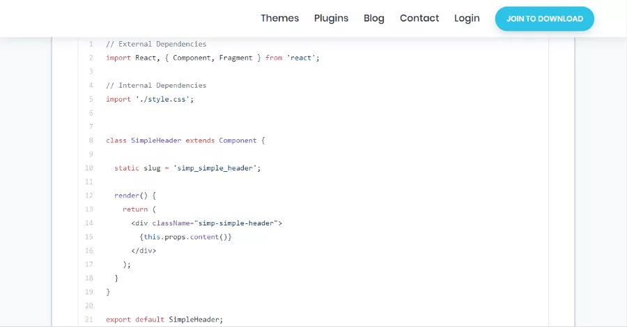The image size is (627, 327).
Task: Click the 'return (' code line
Action: coord(139,209)
